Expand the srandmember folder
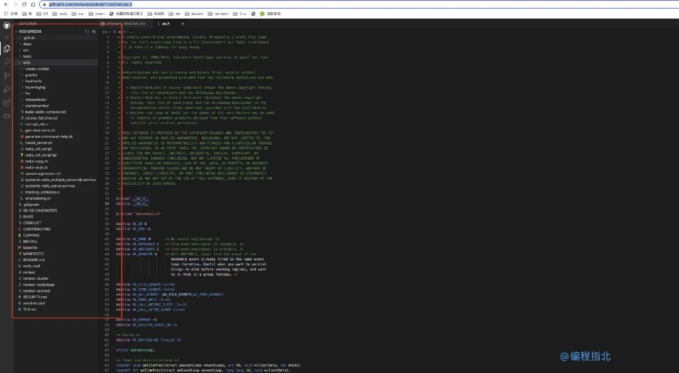679x373 pixels. [x=57, y=106]
